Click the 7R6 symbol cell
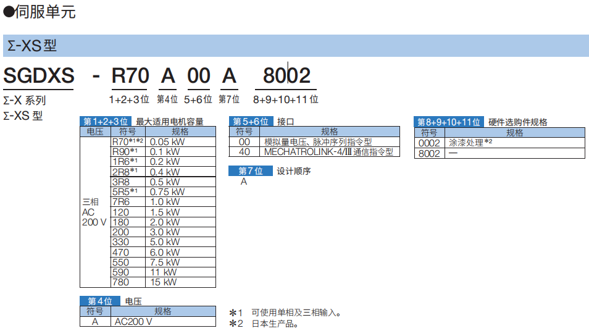Screen dimensions: 589x336 click(128, 202)
